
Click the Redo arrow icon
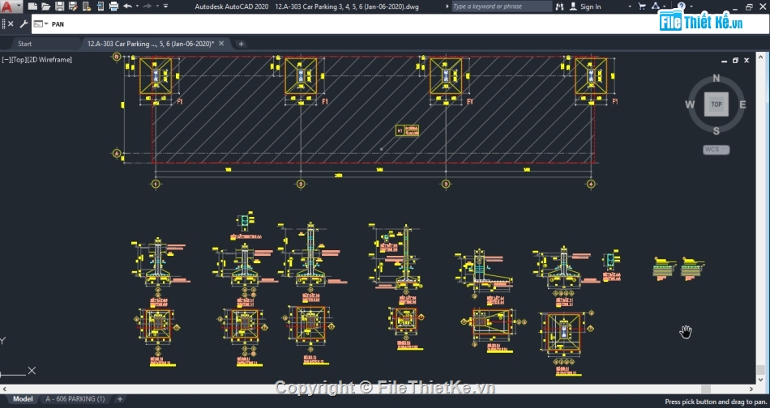(x=148, y=6)
